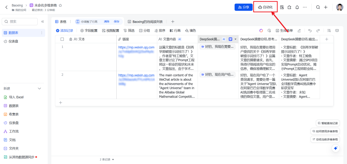Image resolution: width=347 pixels, height=164 pixels.
Task: Create a 工作流 from 新建 list
Action: coord(11,131)
